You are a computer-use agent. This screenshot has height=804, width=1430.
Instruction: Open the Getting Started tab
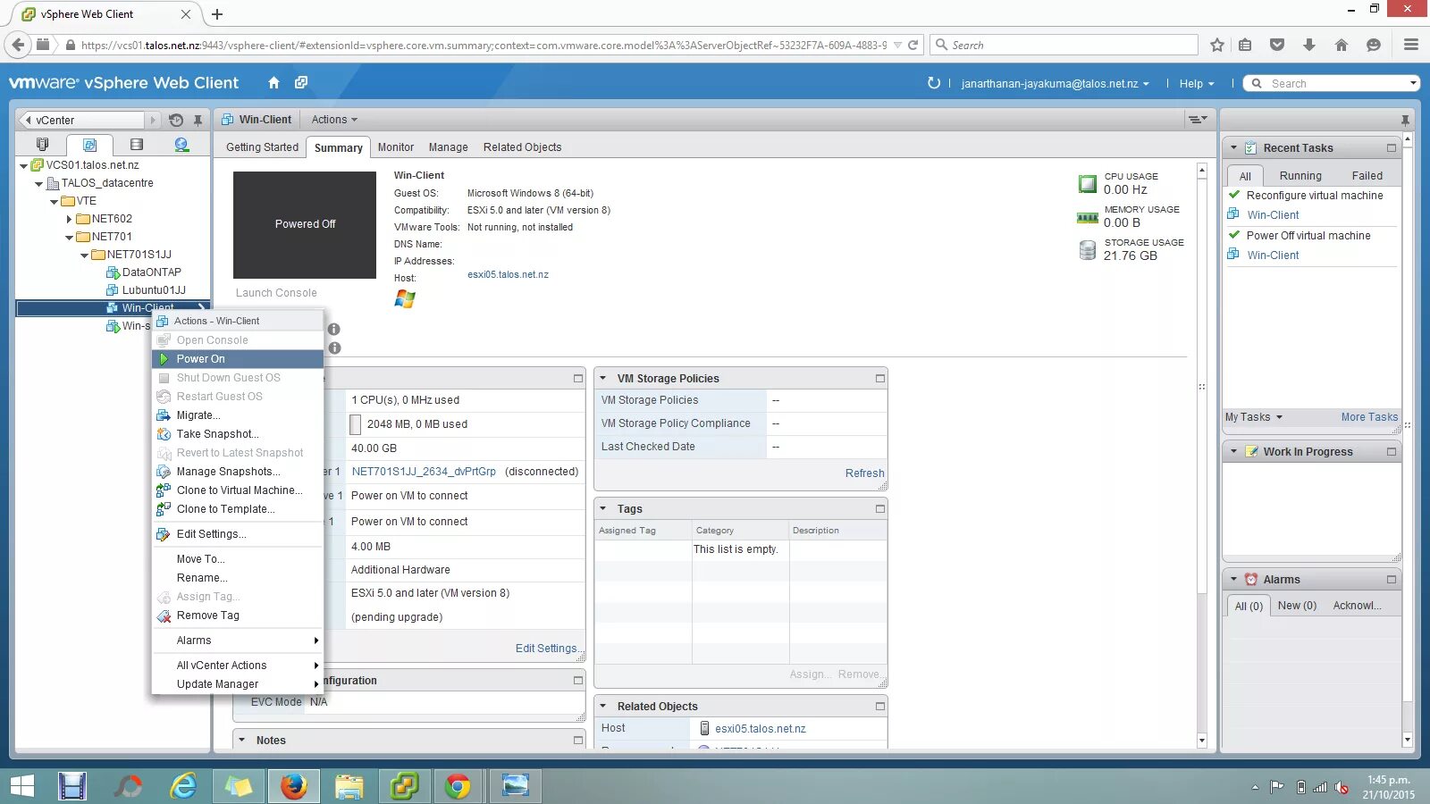(262, 147)
